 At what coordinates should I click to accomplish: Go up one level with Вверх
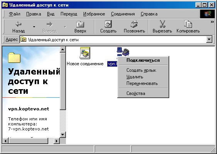[80, 27]
